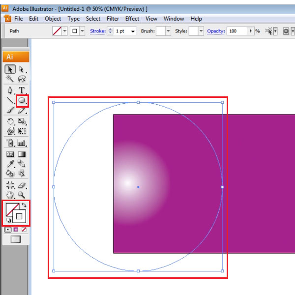Viewport: 295px width, 295px height.
Task: Select the Type tool in toolbox
Action: (x=22, y=90)
